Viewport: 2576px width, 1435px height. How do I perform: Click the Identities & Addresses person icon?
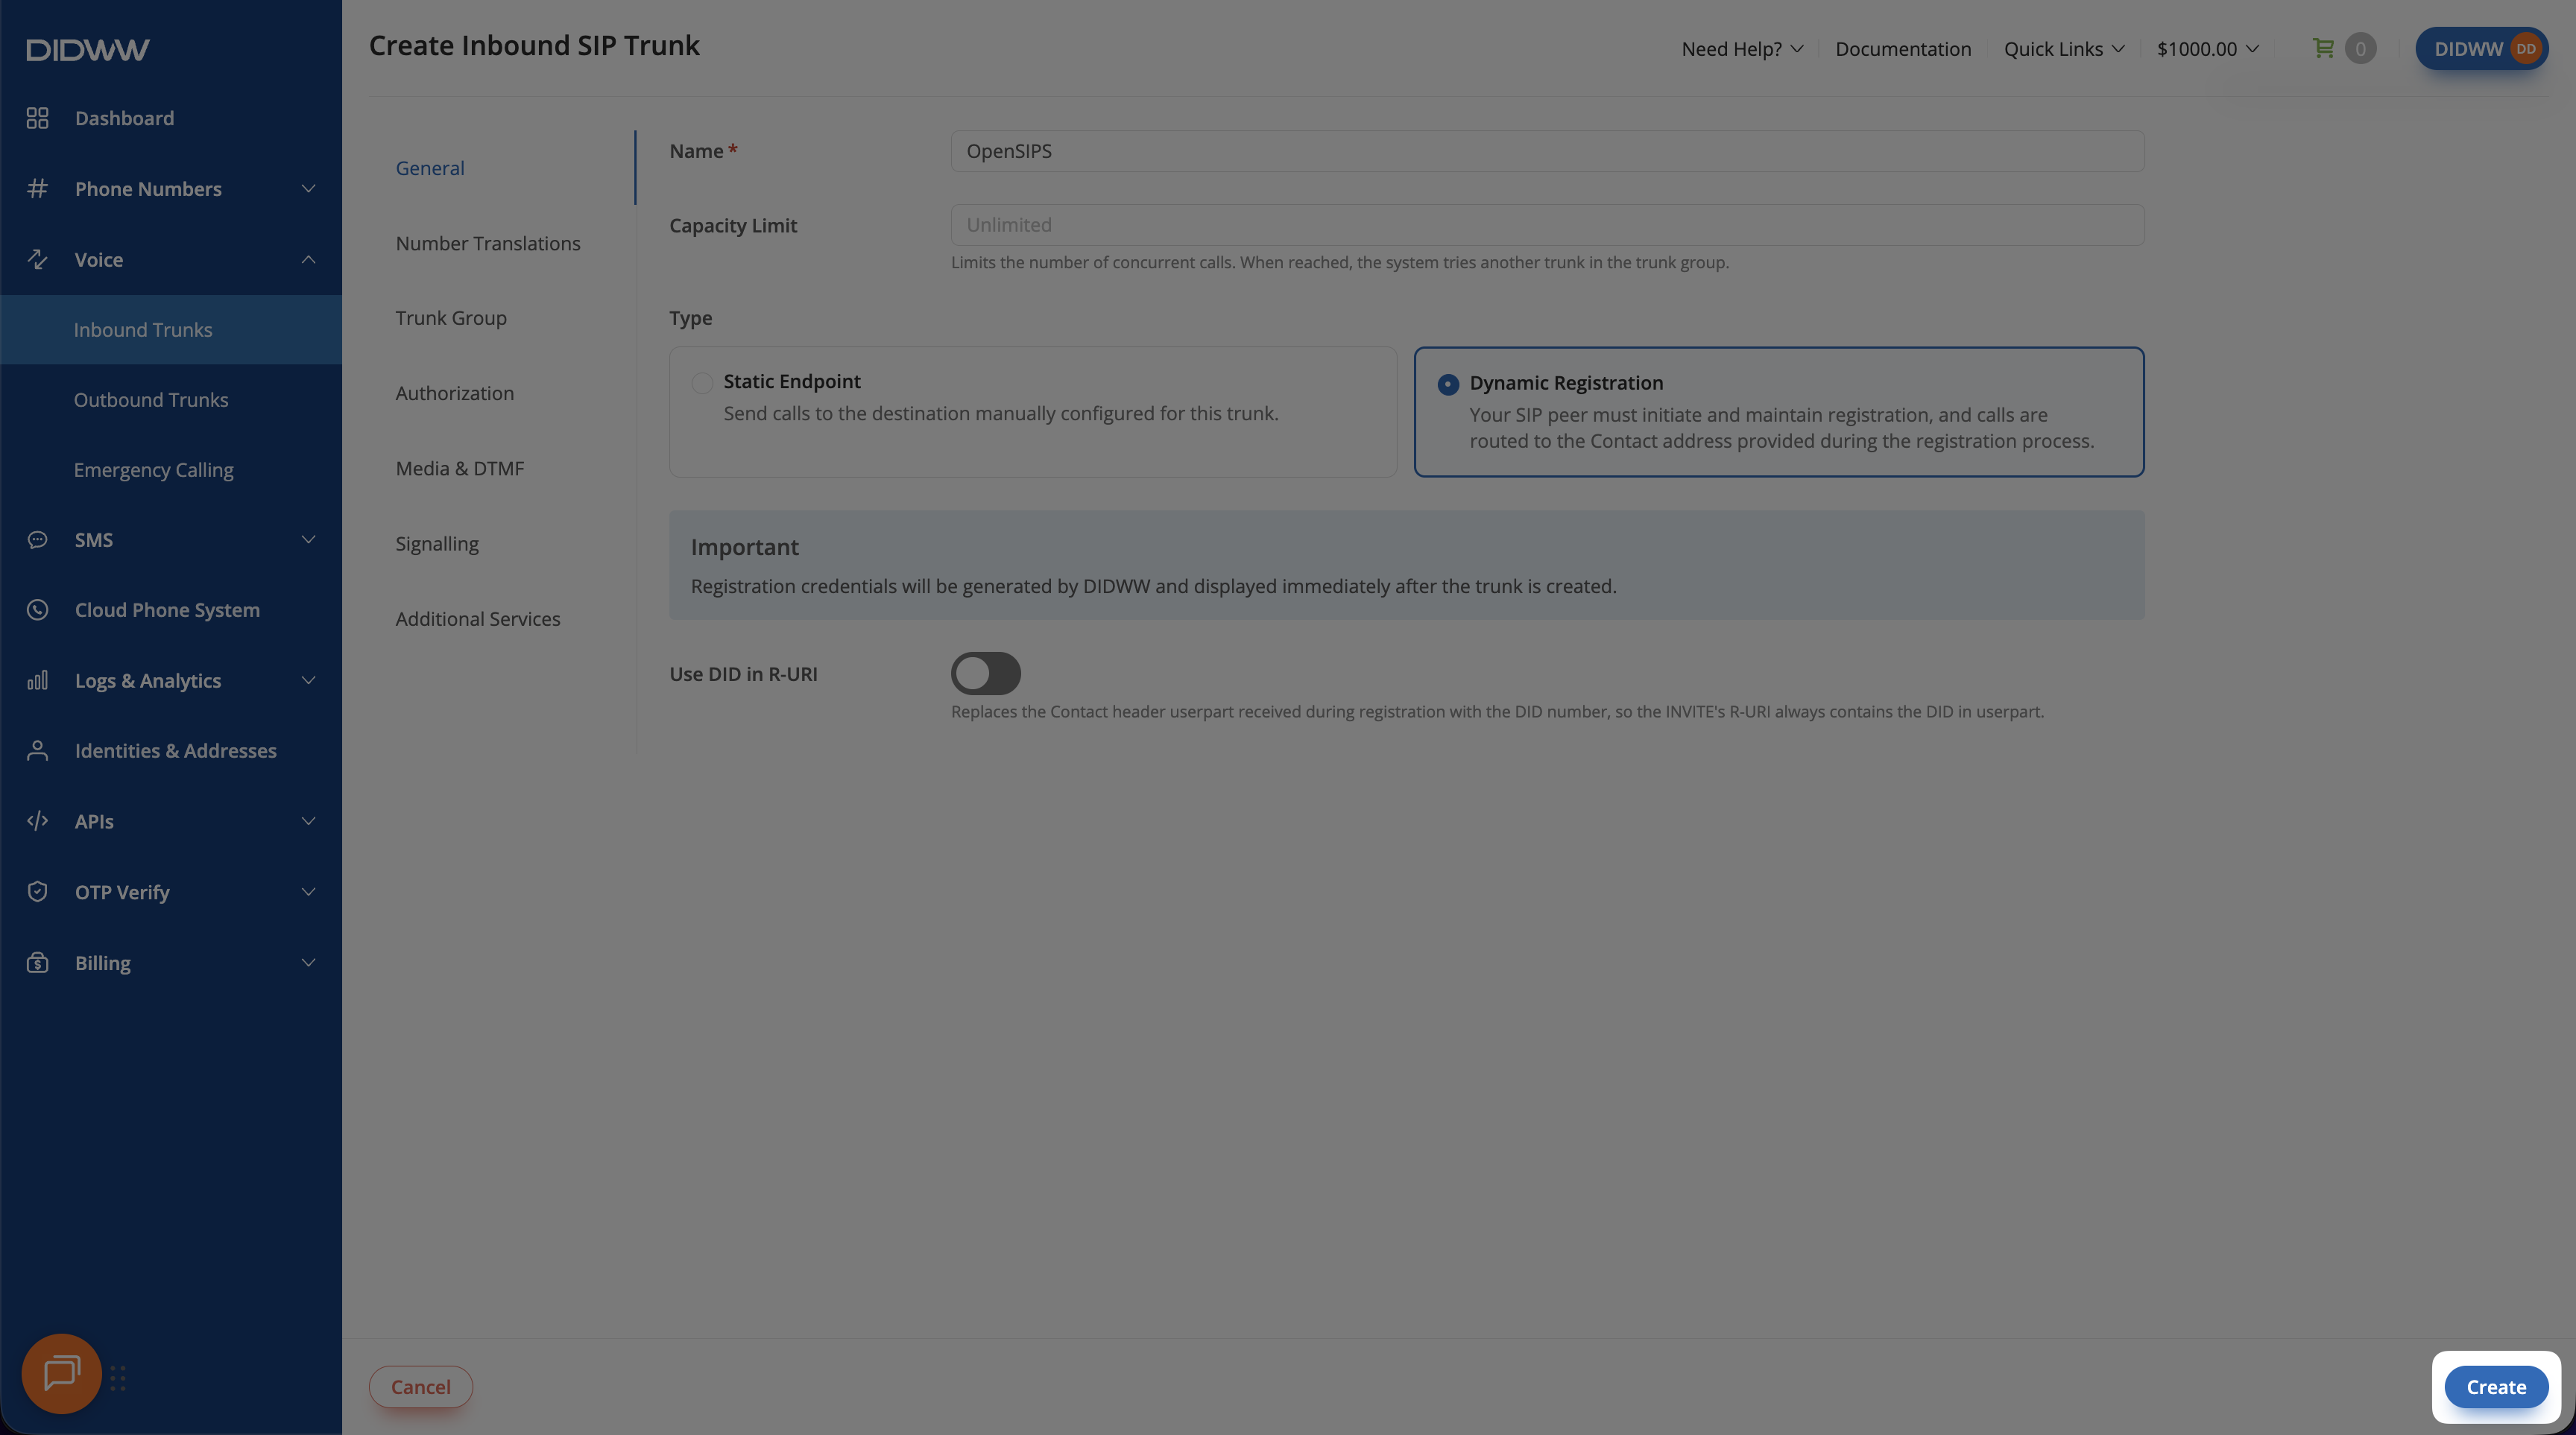[x=37, y=750]
